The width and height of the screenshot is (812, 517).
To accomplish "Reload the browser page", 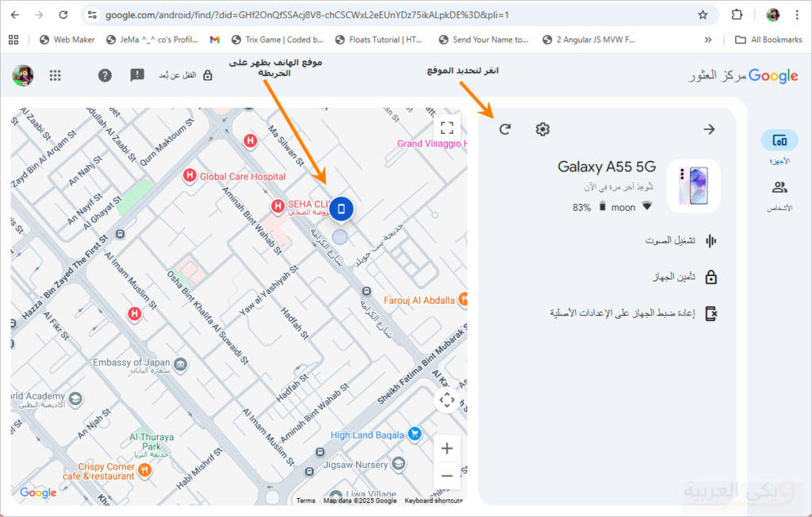I will coord(63,15).
